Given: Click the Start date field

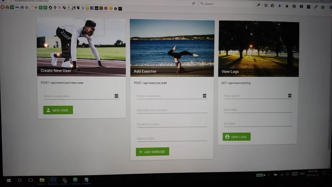Looking at the screenshot, I should (258, 110).
